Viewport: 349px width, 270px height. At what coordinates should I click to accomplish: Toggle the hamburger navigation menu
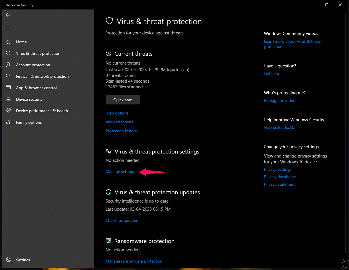pos(8,28)
